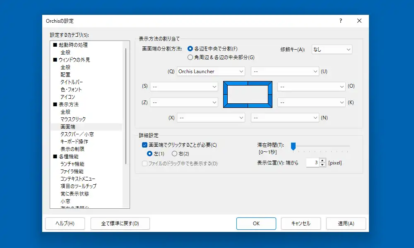Image resolution: width=414 pixels, height=248 pixels.
Task: Select 起動時の処理 category heading
Action: tap(73, 45)
